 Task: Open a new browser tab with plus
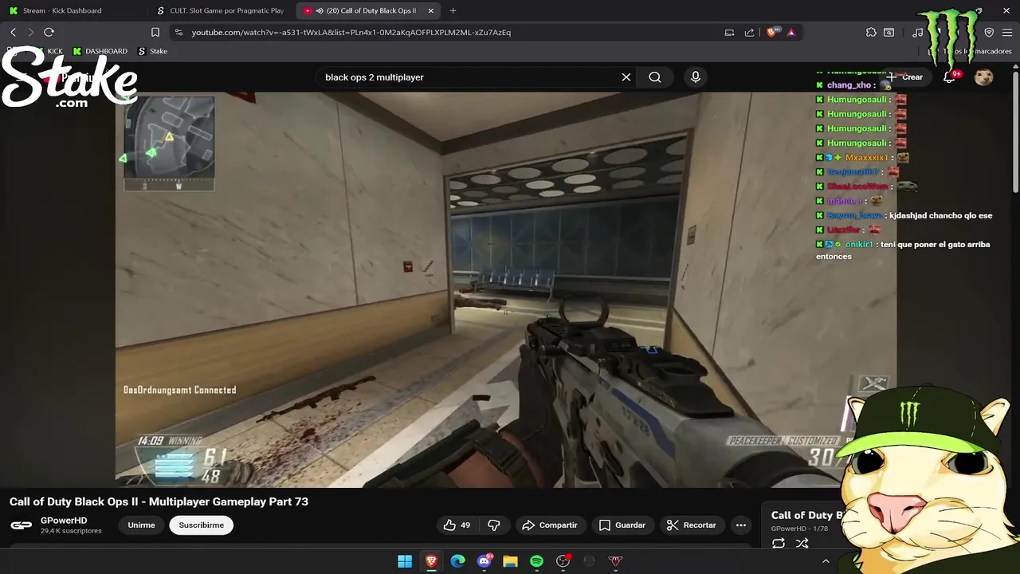click(453, 10)
